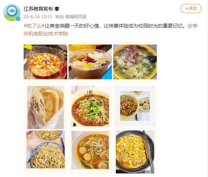Click the graduation cap icon beside username
The image size is (208, 177).
click(57, 9)
